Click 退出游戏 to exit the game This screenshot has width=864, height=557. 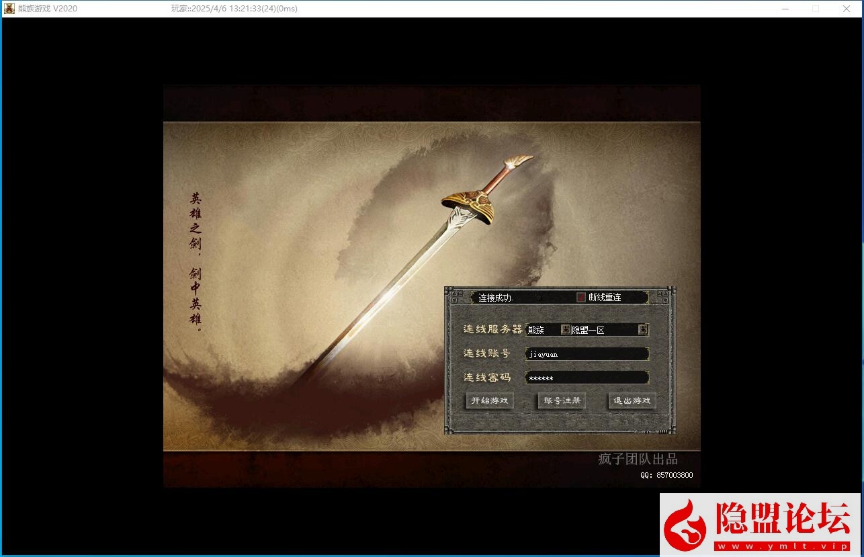[632, 401]
